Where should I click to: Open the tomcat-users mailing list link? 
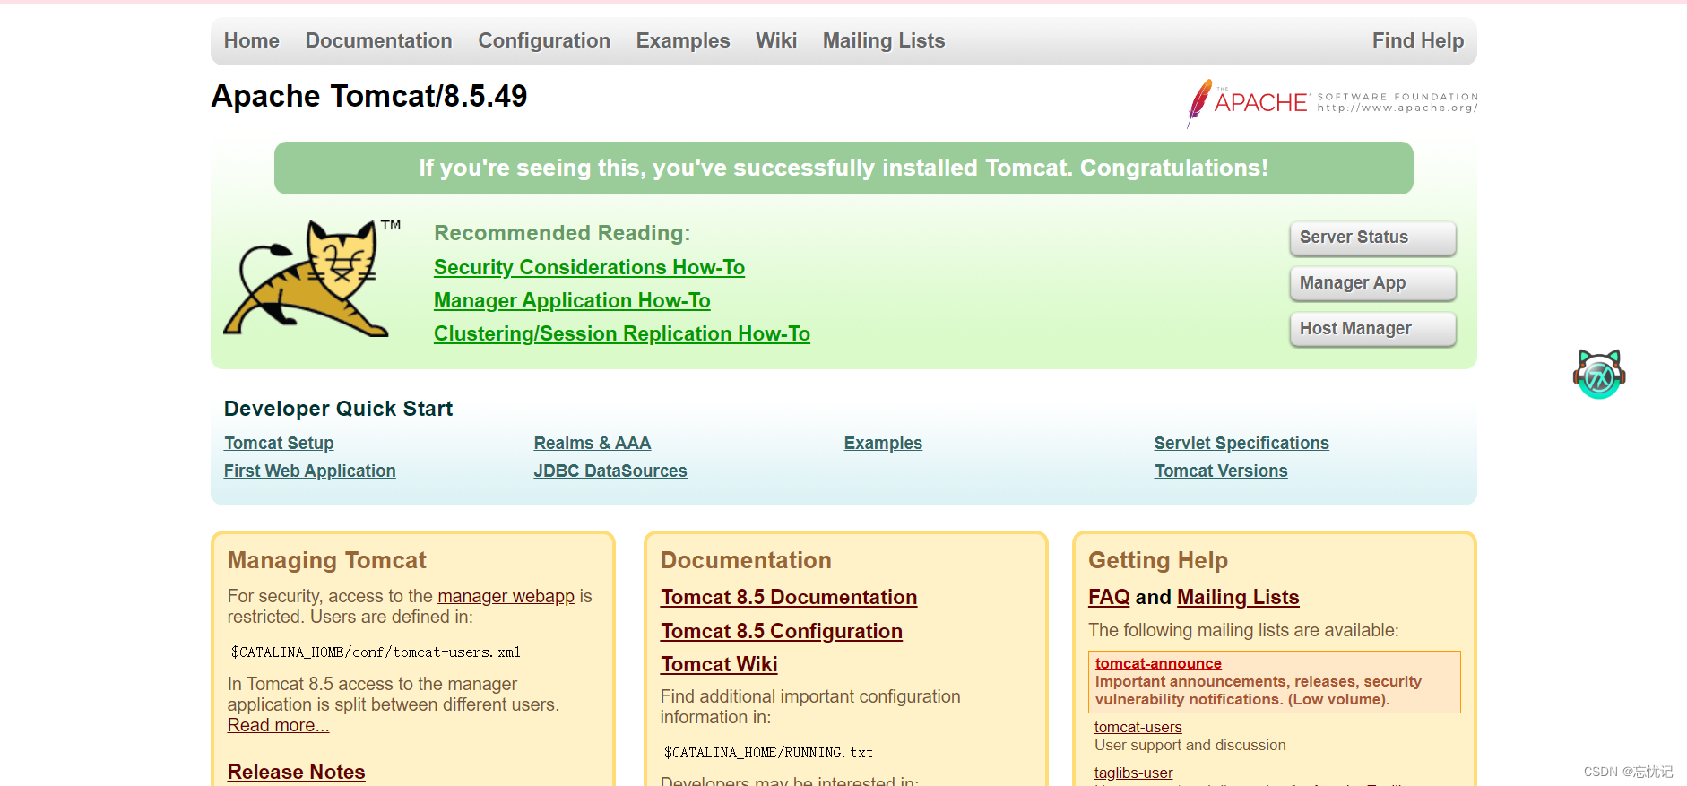click(x=1138, y=727)
